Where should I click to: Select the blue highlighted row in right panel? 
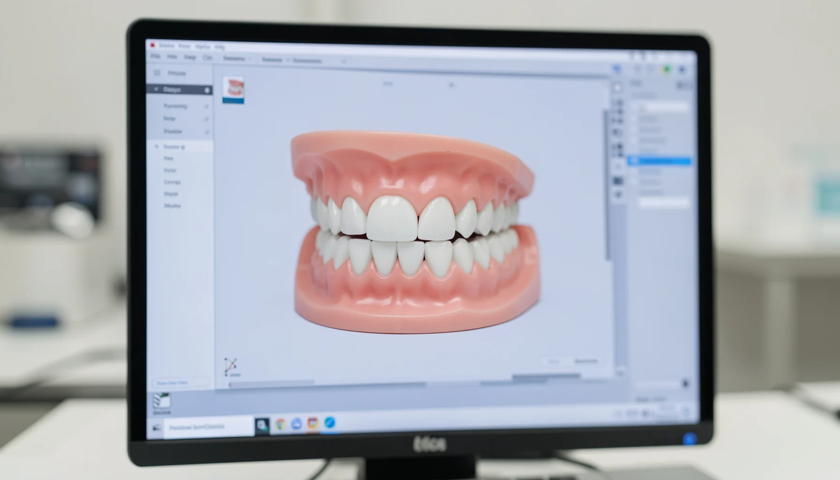(x=659, y=161)
